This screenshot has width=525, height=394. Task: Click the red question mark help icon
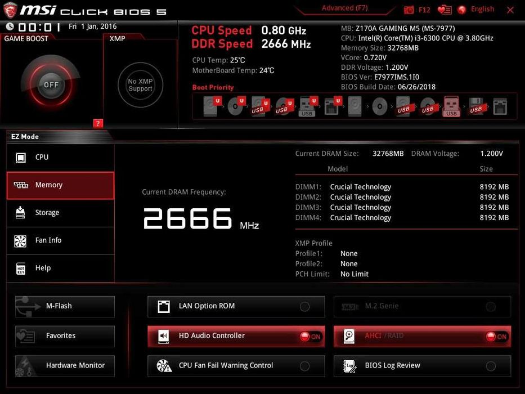[x=98, y=123]
